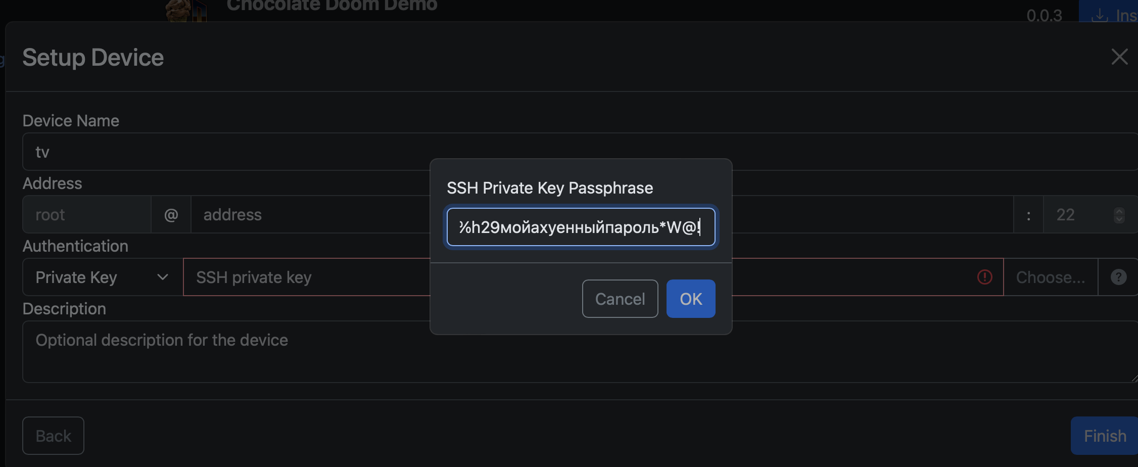1138x467 pixels.
Task: Go Back in the device setup
Action: pyautogui.click(x=53, y=436)
